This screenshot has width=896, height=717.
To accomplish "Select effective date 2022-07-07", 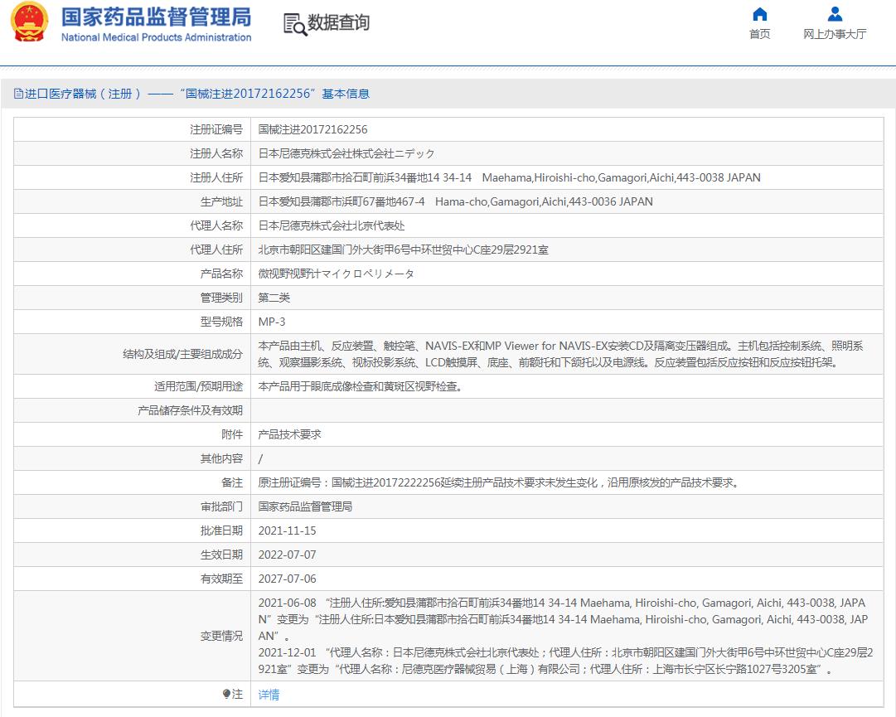I will tap(287, 555).
